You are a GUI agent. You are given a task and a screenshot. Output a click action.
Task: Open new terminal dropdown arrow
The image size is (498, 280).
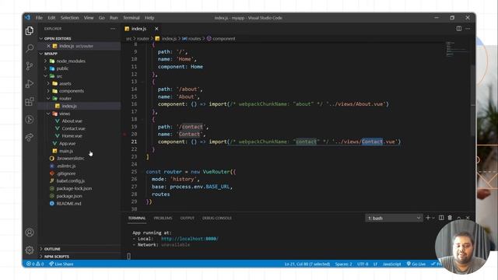tap(433, 218)
